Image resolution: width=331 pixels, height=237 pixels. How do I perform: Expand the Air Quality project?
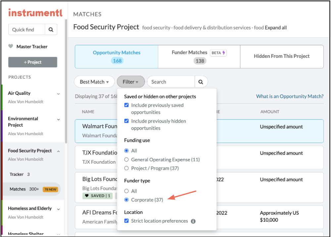[x=59, y=94]
